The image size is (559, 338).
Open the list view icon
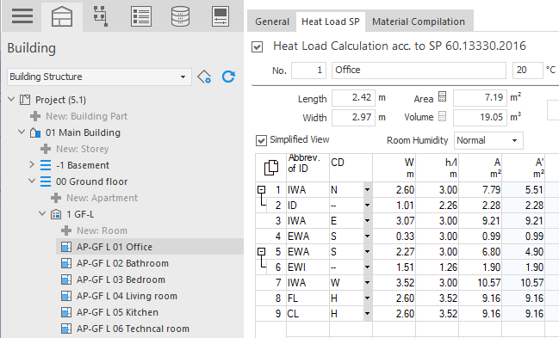click(x=141, y=16)
